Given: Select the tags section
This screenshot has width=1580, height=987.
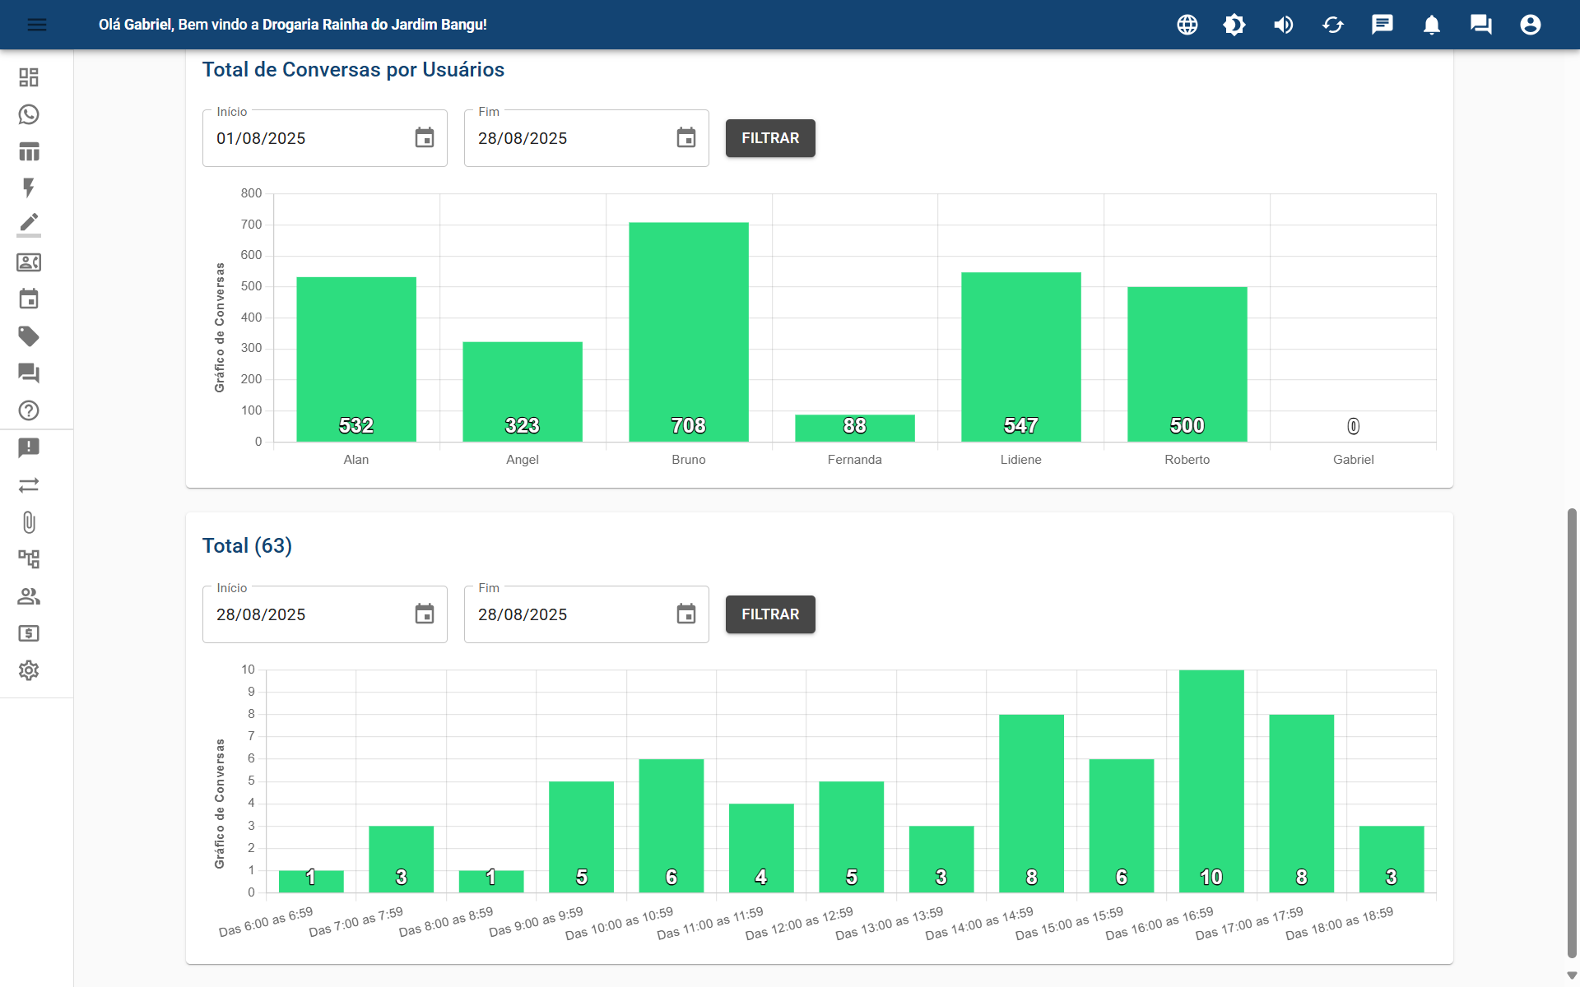Looking at the screenshot, I should coord(29,336).
